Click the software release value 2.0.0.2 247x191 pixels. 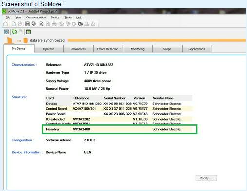pyautogui.click(x=90, y=140)
